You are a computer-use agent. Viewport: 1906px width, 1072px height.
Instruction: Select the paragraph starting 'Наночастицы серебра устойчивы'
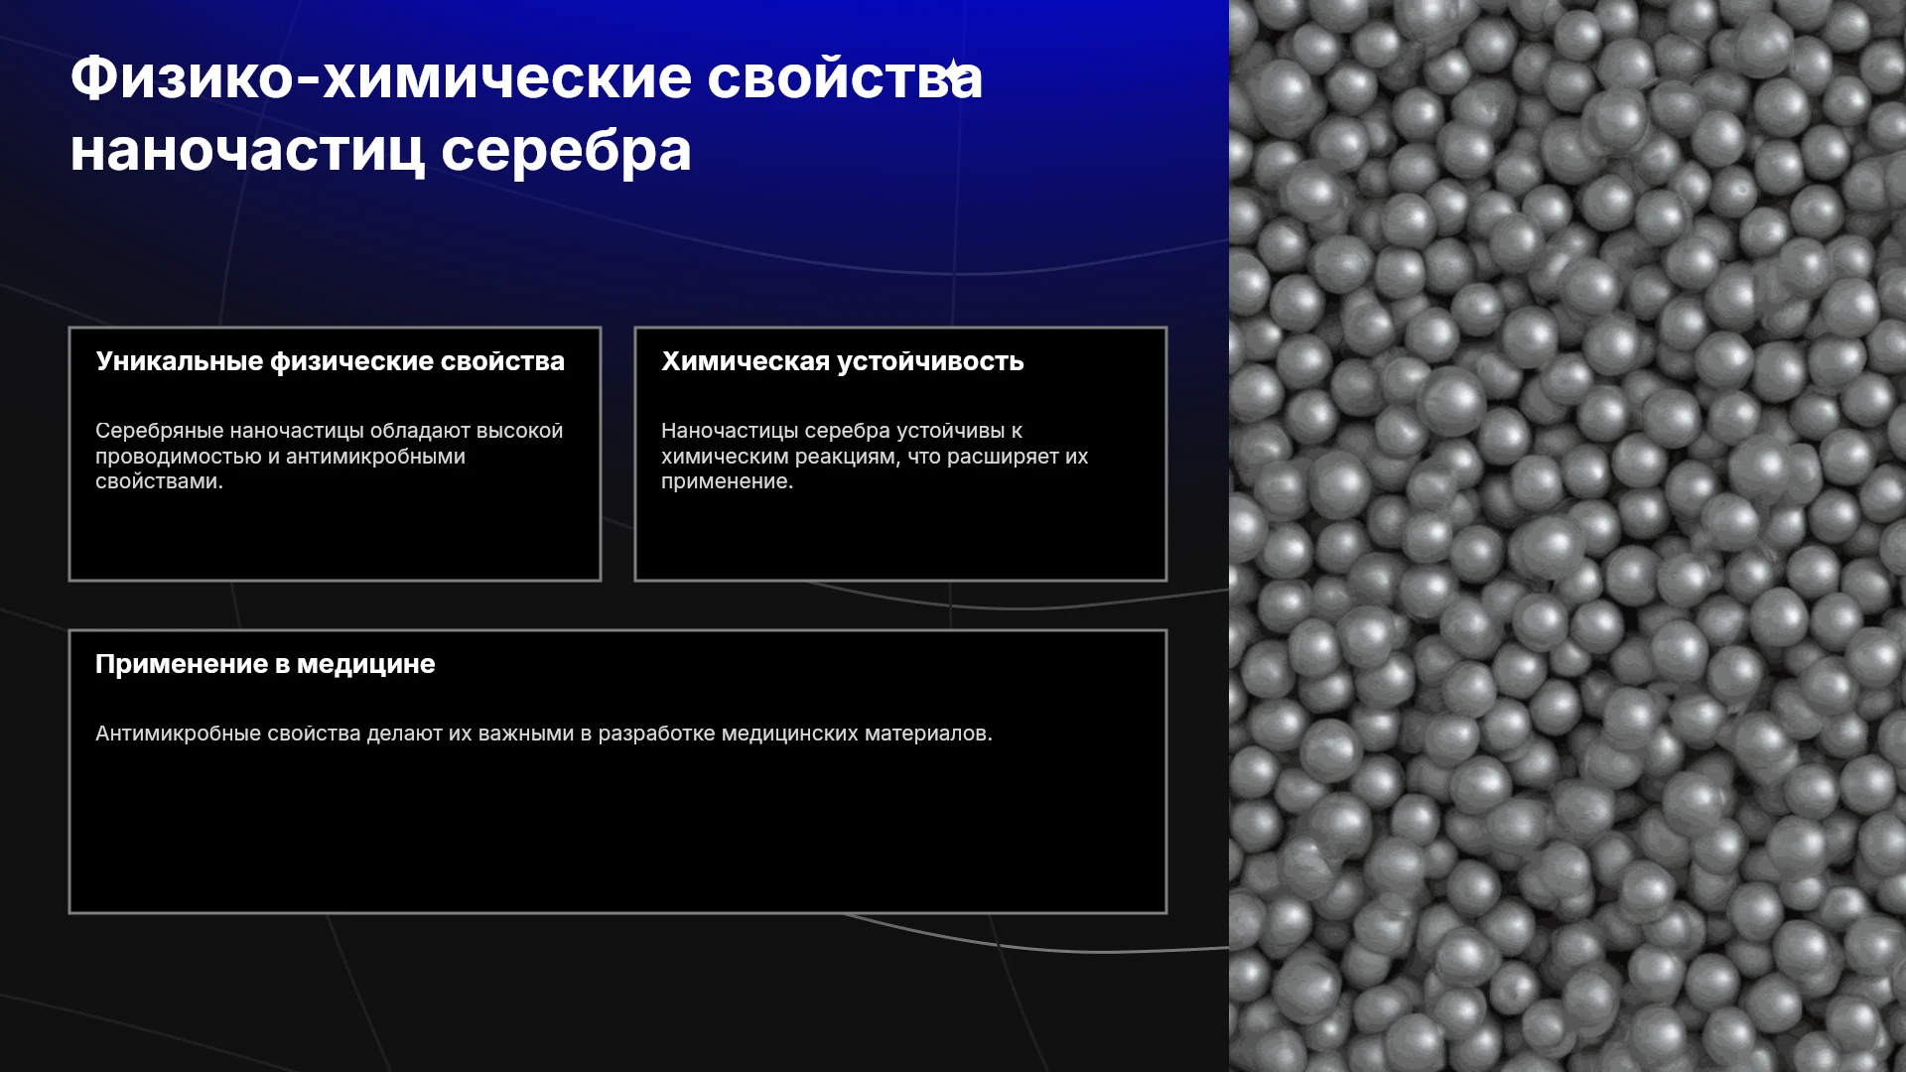coord(875,456)
